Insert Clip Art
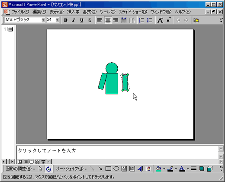 pos(148,169)
